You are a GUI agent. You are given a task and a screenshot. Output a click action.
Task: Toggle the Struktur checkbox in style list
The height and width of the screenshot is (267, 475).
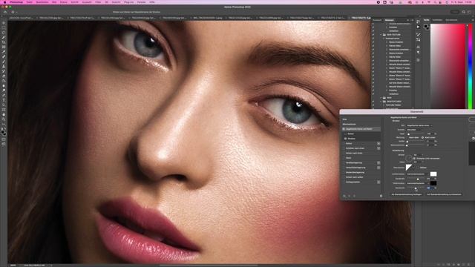click(346, 139)
